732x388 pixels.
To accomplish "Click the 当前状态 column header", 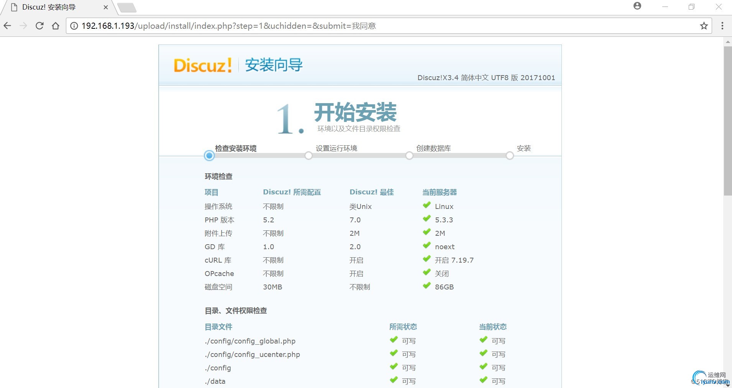I will click(493, 327).
